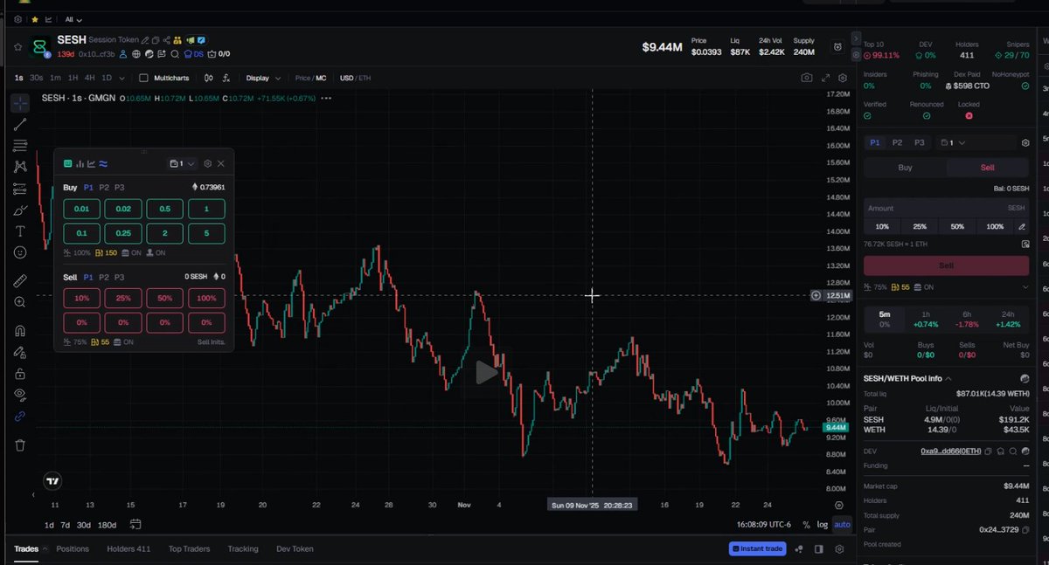Open the Dev Token tab
Screen dimensions: 1049x565
pyautogui.click(x=295, y=549)
